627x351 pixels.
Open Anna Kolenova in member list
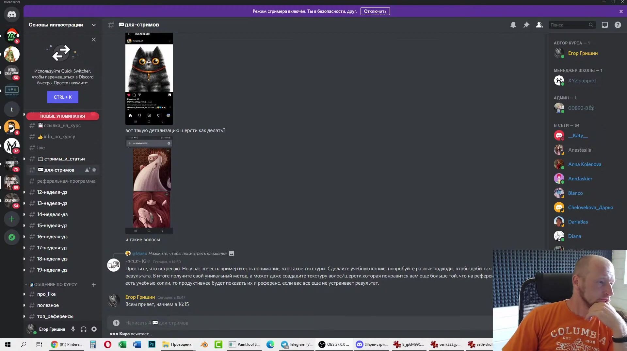pos(584,164)
